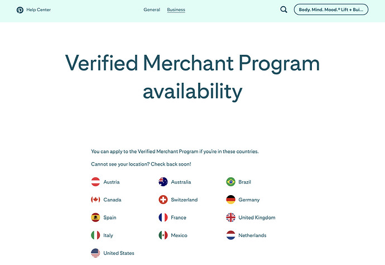Click the Verified Merchant Program availability heading
This screenshot has height=265, width=385.
point(192,77)
